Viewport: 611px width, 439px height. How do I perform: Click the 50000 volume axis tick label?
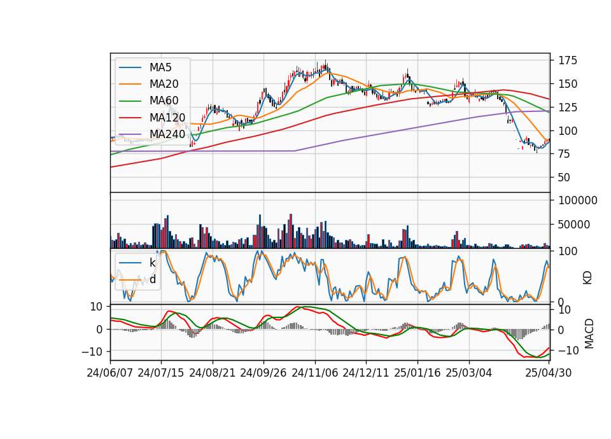tap(574, 225)
